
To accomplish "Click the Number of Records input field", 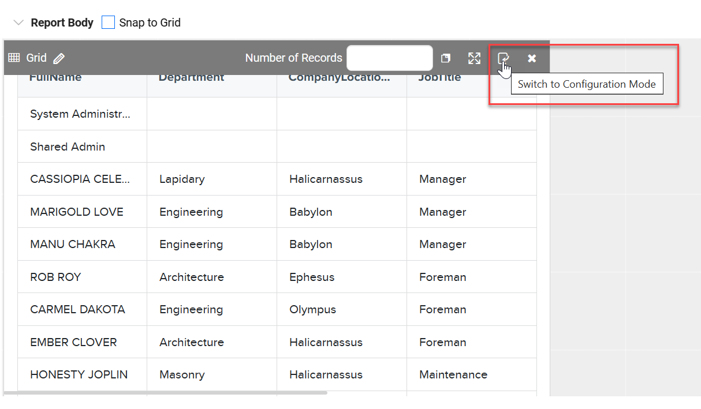I will tap(390, 58).
